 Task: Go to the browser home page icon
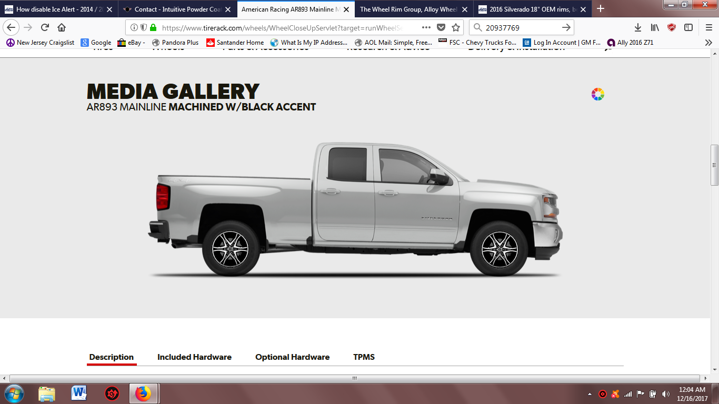62,27
